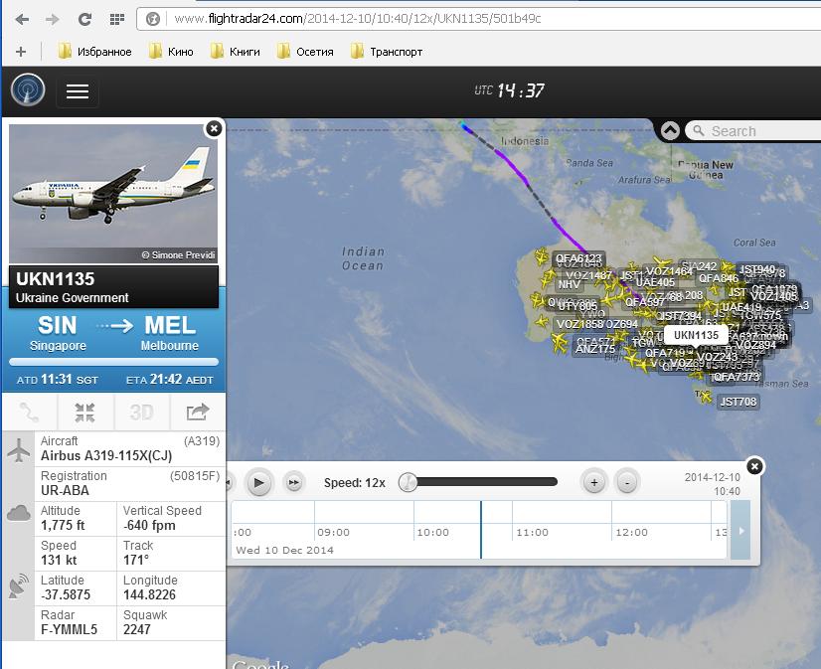821x669 pixels.
Task: Select flight QFA6123 on the map
Action: 578,258
